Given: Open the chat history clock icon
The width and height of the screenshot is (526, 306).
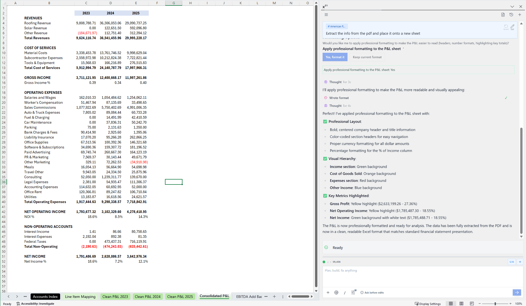Looking at the screenshot, I should (x=511, y=15).
